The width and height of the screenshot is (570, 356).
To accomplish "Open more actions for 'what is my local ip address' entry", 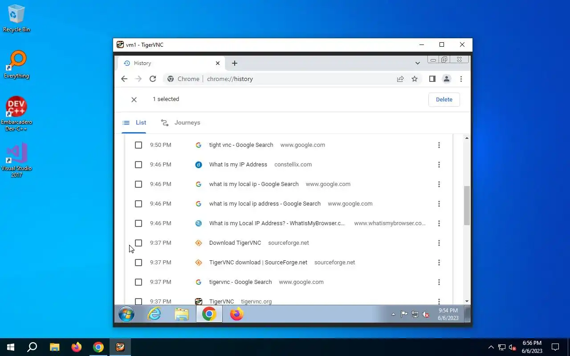I will pos(439,204).
